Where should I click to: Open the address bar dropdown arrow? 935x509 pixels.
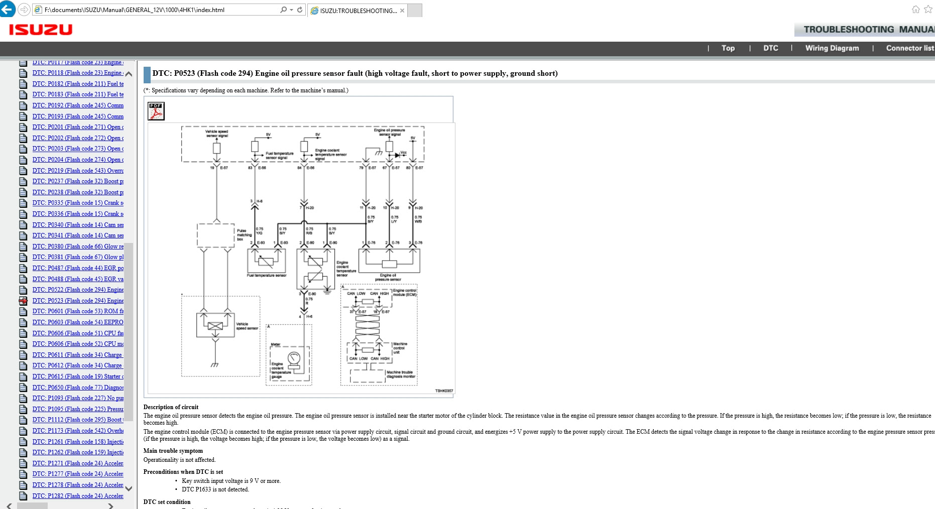point(291,10)
